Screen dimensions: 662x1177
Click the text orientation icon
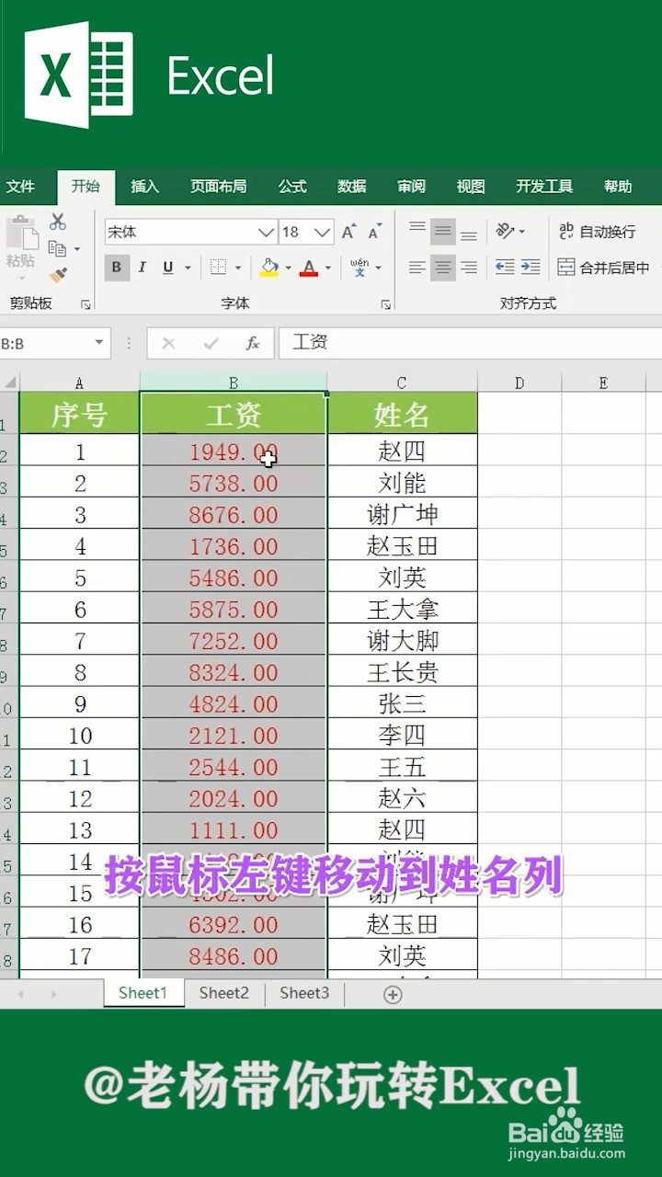[x=505, y=231]
